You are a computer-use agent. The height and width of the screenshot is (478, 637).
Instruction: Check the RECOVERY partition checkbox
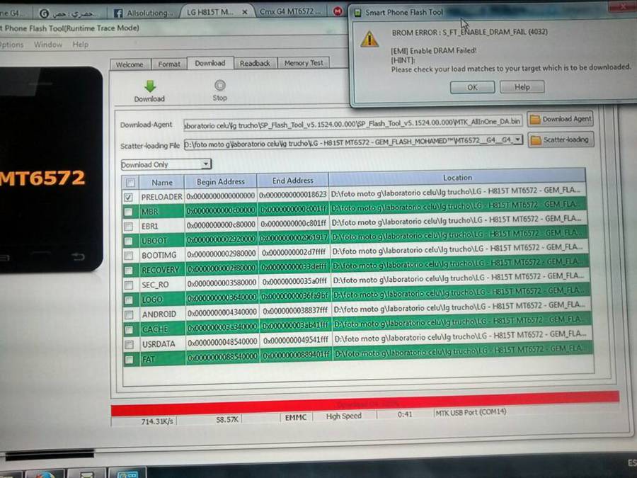[128, 271]
